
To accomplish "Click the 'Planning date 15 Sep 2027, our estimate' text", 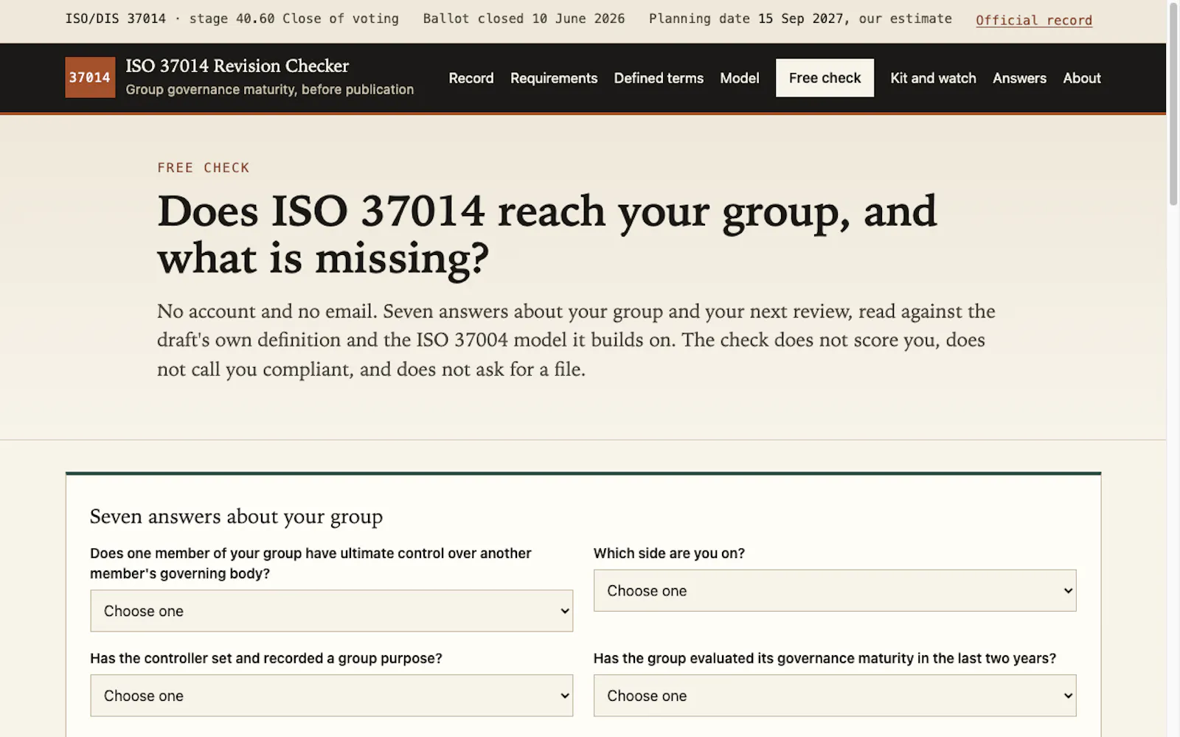I will pyautogui.click(x=800, y=18).
